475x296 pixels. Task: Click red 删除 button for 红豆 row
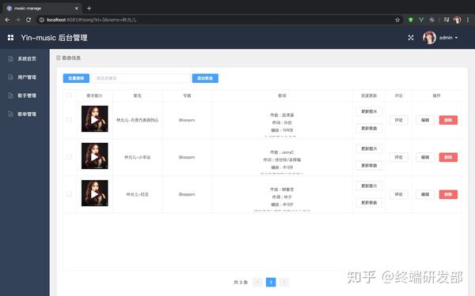click(x=448, y=194)
